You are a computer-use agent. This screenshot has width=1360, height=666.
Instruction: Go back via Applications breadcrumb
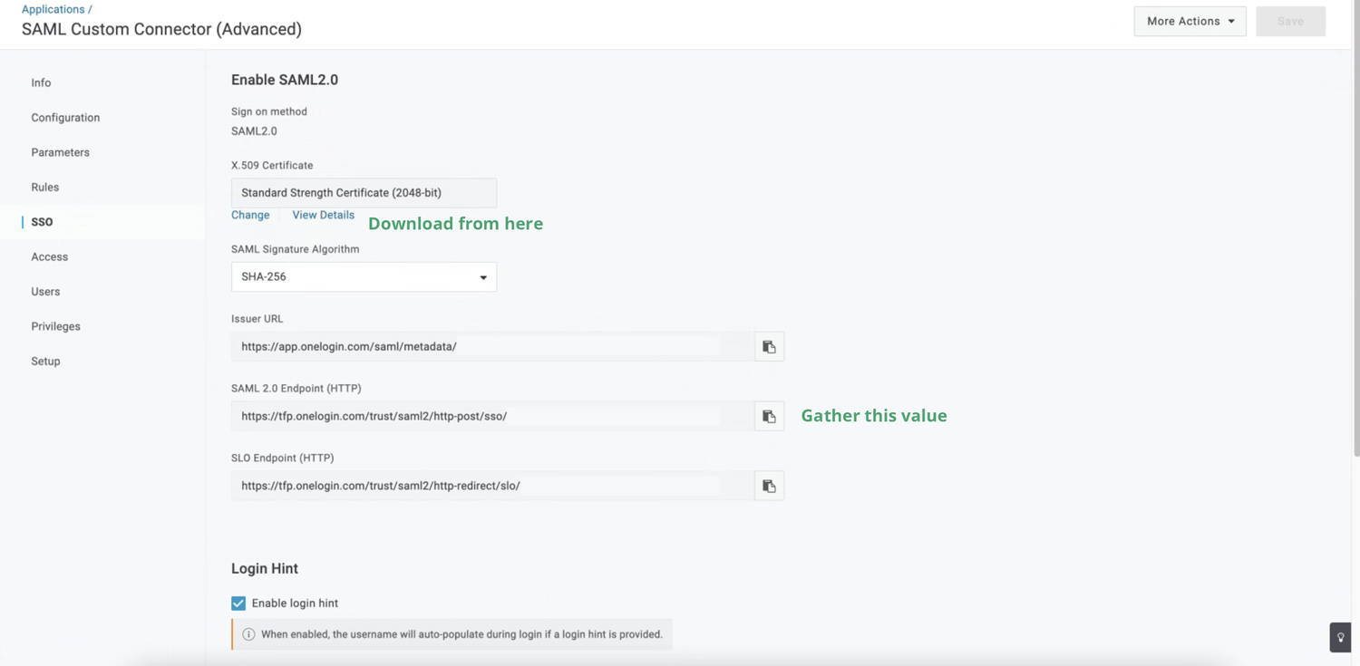click(x=53, y=9)
